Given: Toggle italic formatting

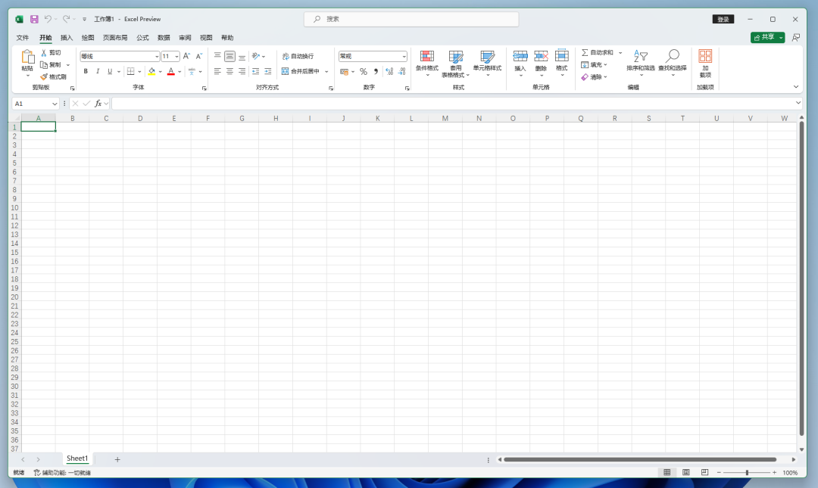Looking at the screenshot, I should (x=98, y=71).
